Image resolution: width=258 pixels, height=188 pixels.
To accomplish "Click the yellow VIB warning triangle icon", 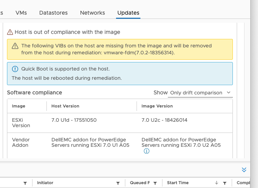I will (x=15, y=46).
